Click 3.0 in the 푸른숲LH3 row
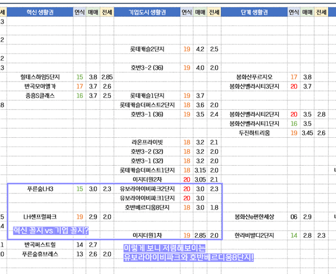This screenshot has width=336, height=274. (93, 189)
